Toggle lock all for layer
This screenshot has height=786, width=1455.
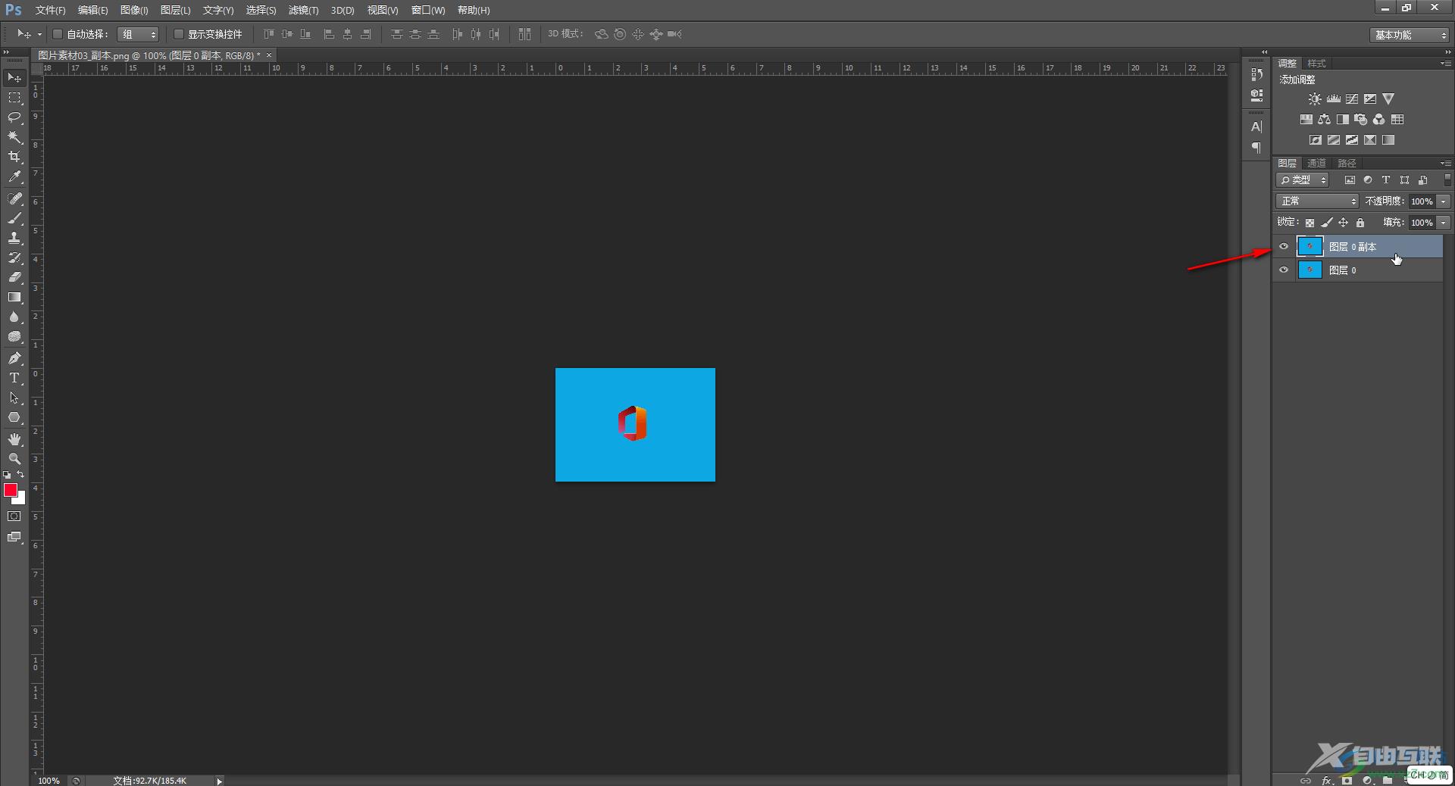point(1360,223)
